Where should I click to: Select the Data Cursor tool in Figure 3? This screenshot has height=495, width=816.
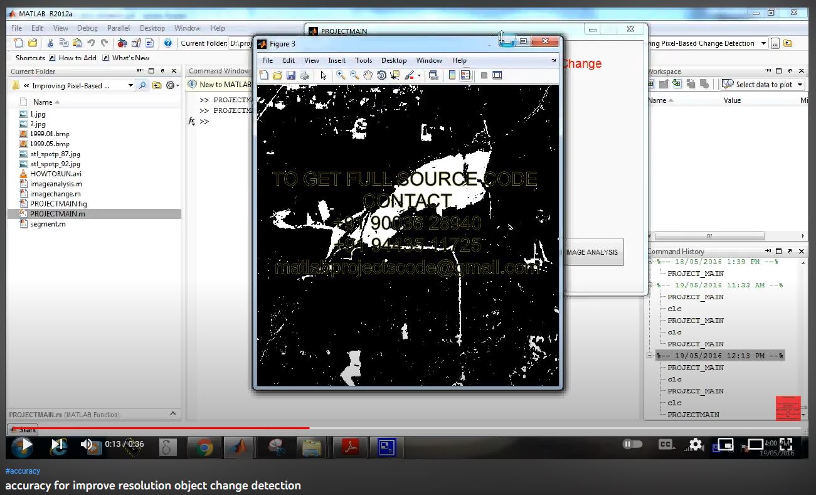[395, 75]
